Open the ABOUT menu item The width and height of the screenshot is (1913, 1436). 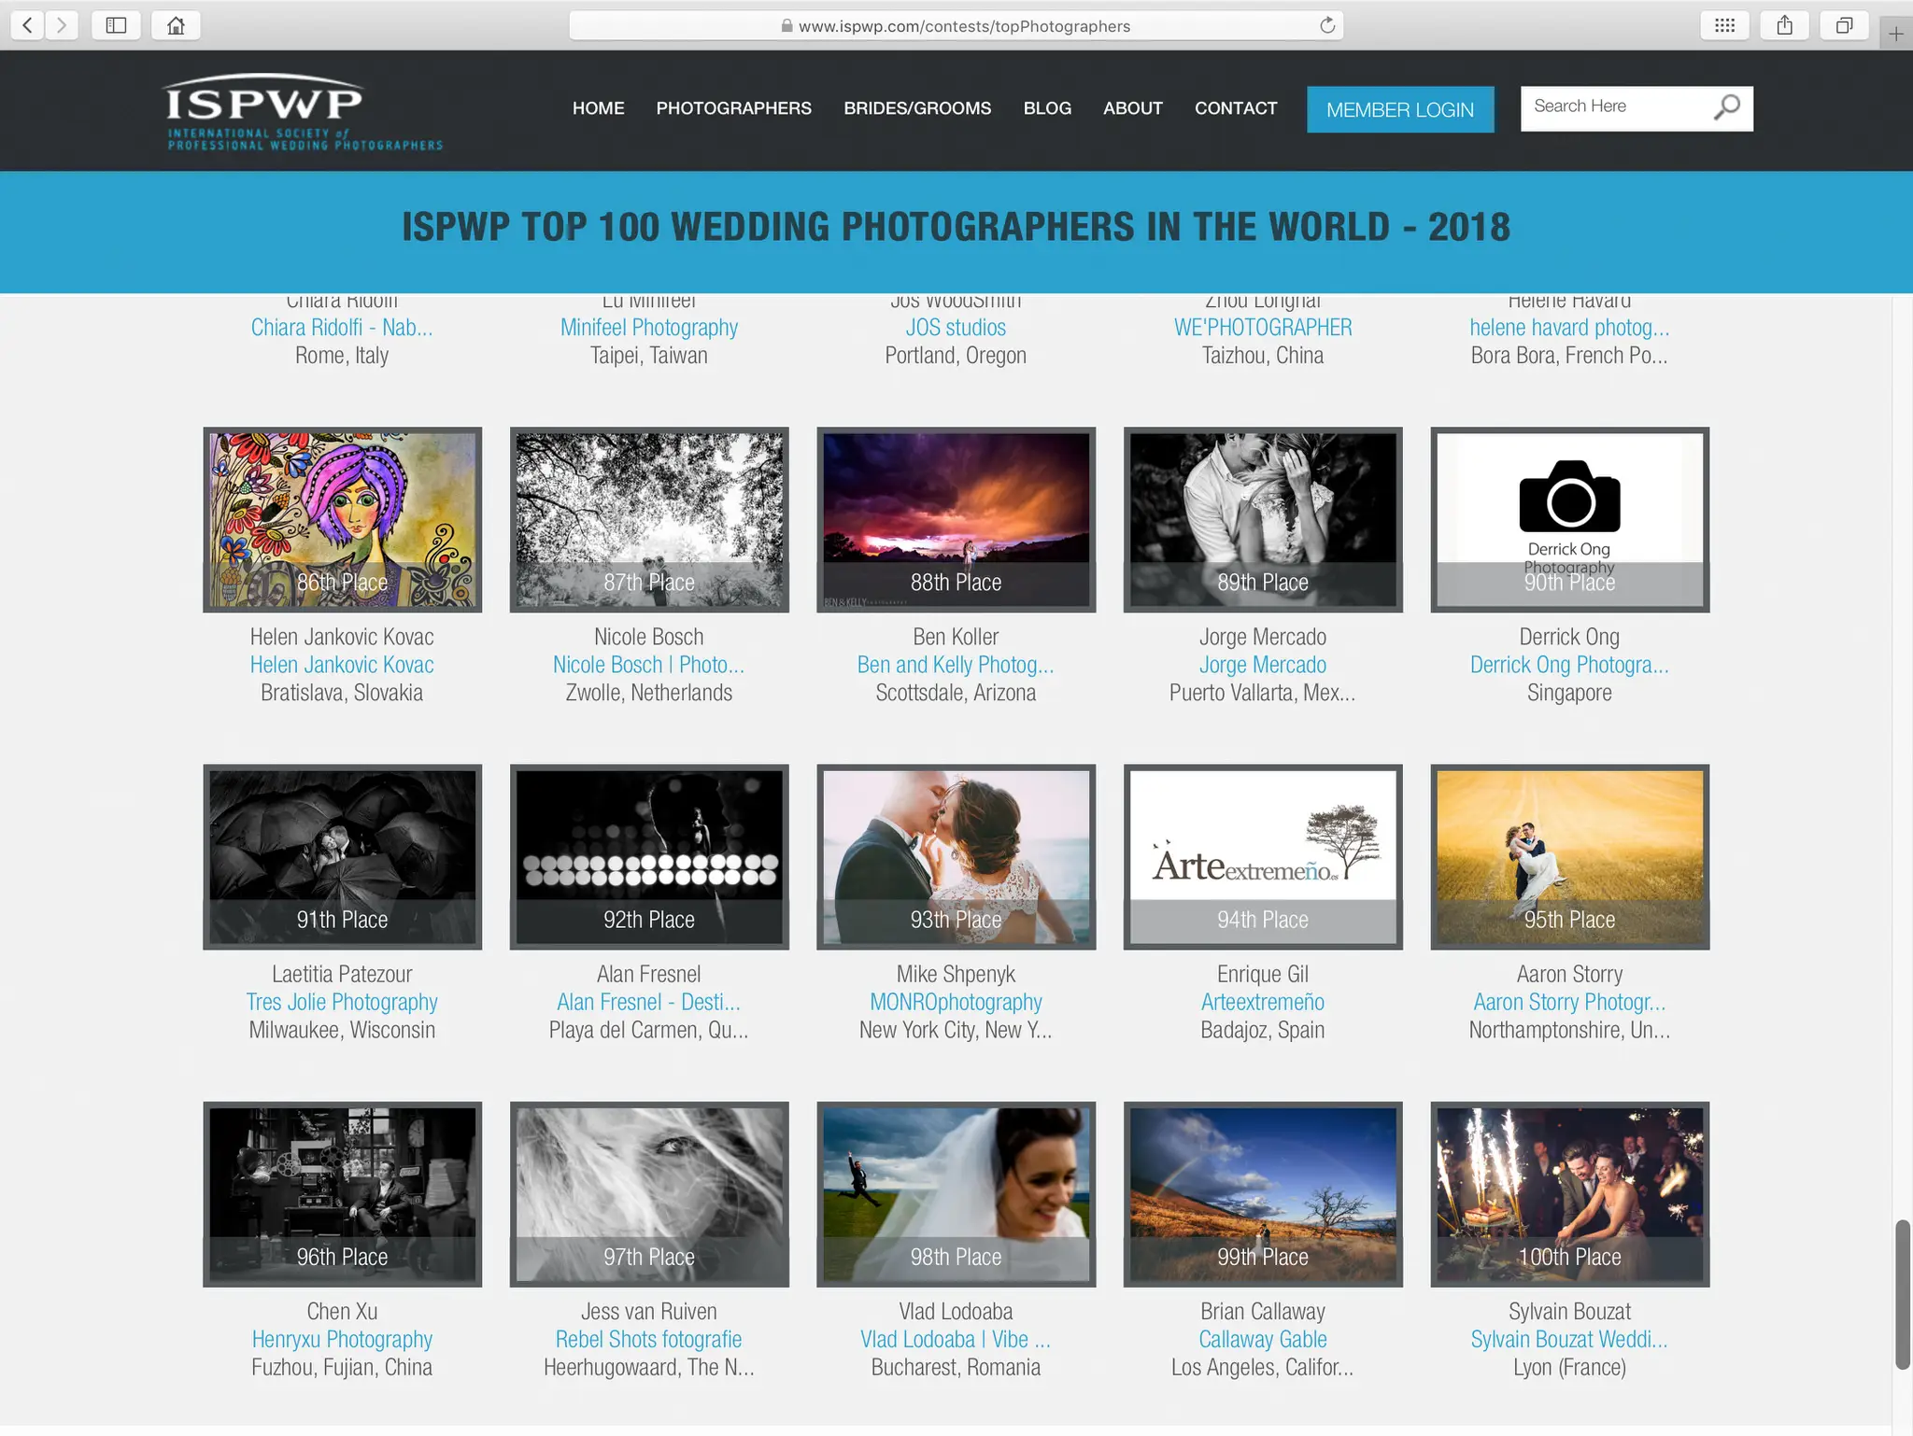pyautogui.click(x=1132, y=108)
